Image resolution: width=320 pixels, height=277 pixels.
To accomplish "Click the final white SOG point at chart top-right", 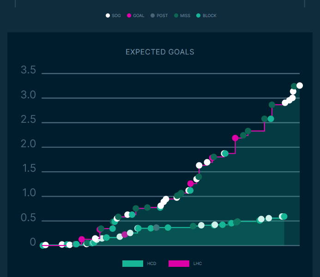I will 300,85.
